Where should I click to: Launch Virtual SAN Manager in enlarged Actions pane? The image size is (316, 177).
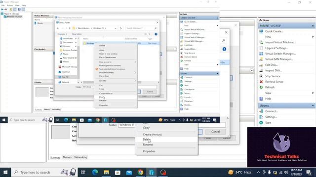point(279,59)
